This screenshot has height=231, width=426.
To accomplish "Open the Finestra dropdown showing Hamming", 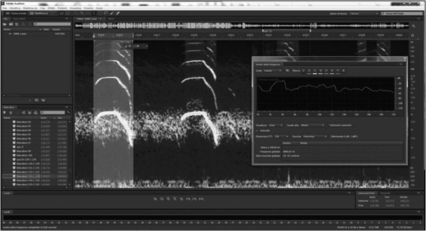I will (x=314, y=136).
